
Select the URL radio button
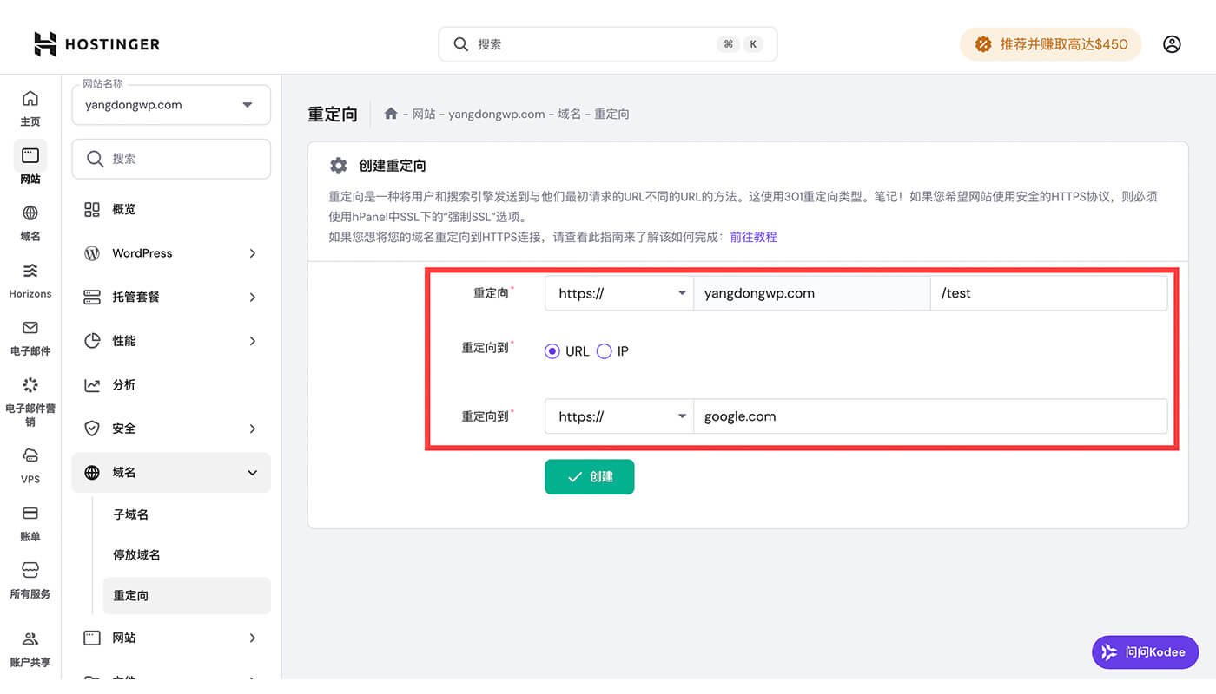point(552,351)
